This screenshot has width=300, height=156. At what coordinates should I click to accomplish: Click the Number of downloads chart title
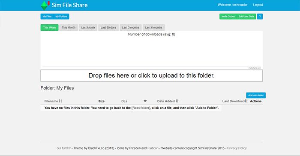[x=152, y=35]
